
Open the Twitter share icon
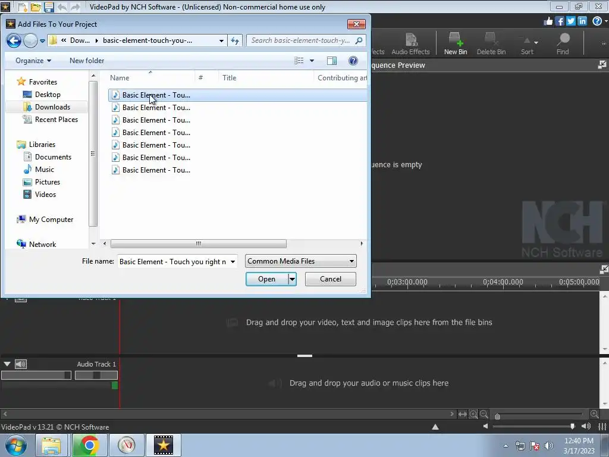point(570,21)
